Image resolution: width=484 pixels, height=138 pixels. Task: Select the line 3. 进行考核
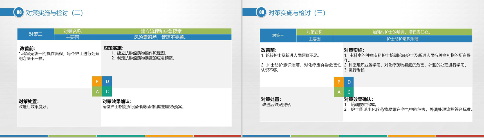click(354, 70)
